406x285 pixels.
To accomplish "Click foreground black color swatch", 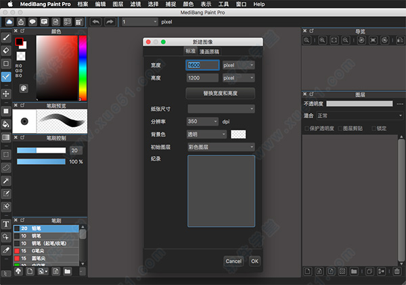I will [x=20, y=42].
